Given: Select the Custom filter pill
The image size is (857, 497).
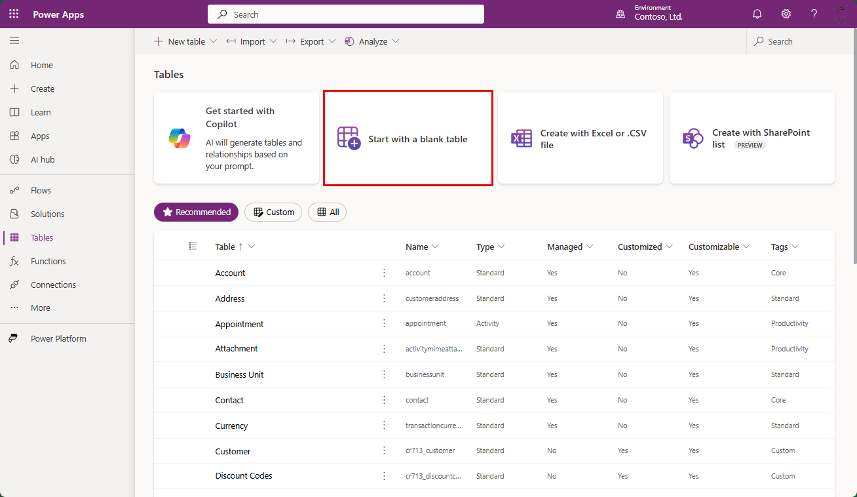Looking at the screenshot, I should point(273,212).
